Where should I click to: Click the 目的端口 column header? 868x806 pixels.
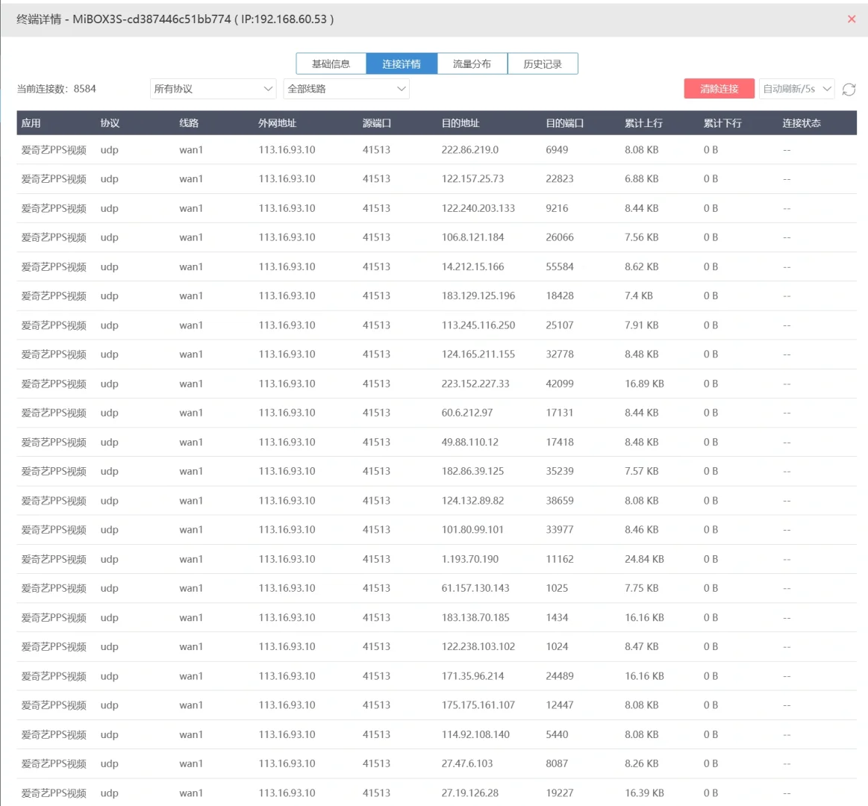[565, 123]
